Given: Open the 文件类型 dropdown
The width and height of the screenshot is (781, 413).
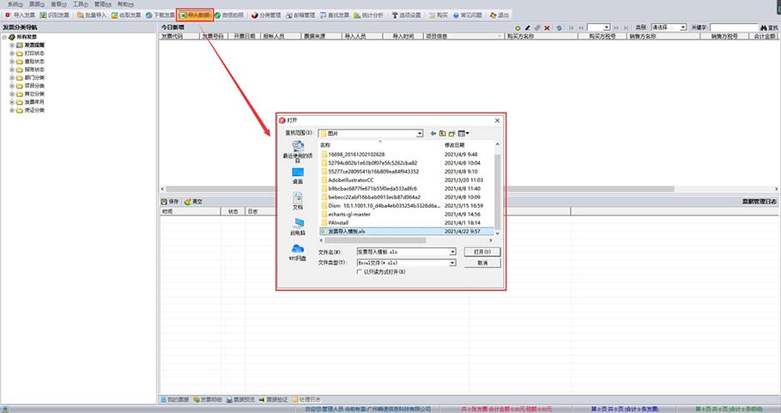Looking at the screenshot, I should pos(451,263).
